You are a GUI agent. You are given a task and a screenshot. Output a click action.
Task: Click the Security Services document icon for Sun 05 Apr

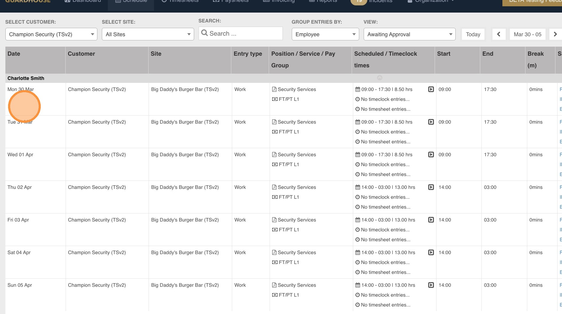(274, 285)
